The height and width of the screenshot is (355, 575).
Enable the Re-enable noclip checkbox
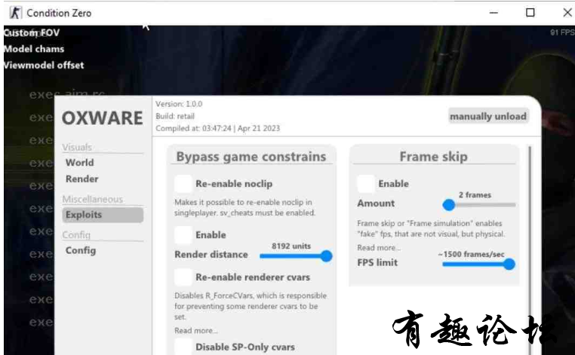pos(183,184)
